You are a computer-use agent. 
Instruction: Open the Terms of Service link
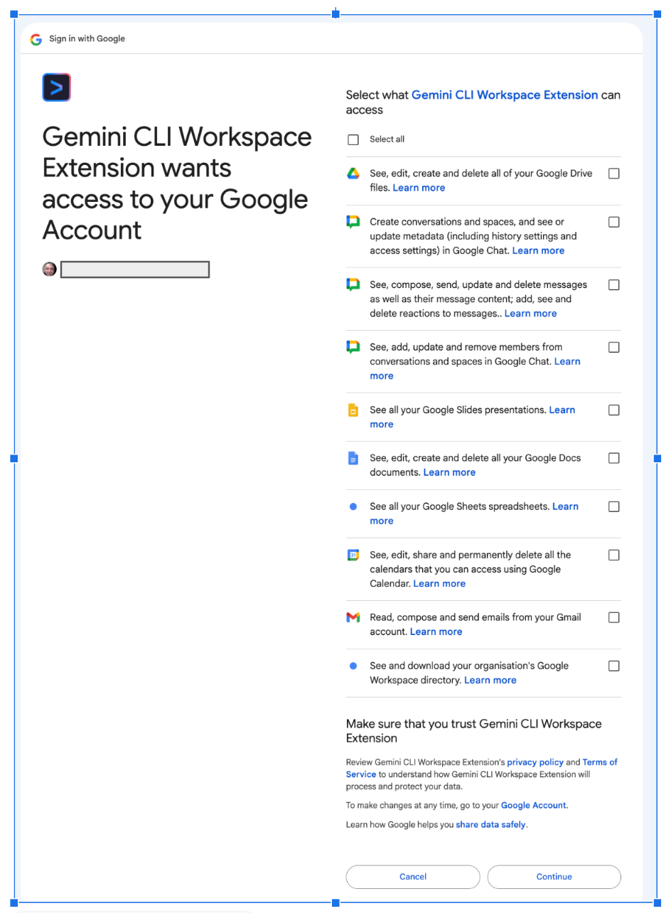click(482, 768)
